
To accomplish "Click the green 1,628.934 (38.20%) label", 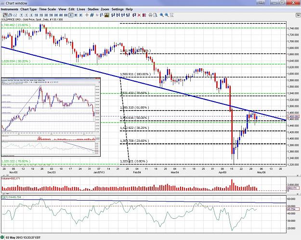I will pyautogui.click(x=16, y=62).
